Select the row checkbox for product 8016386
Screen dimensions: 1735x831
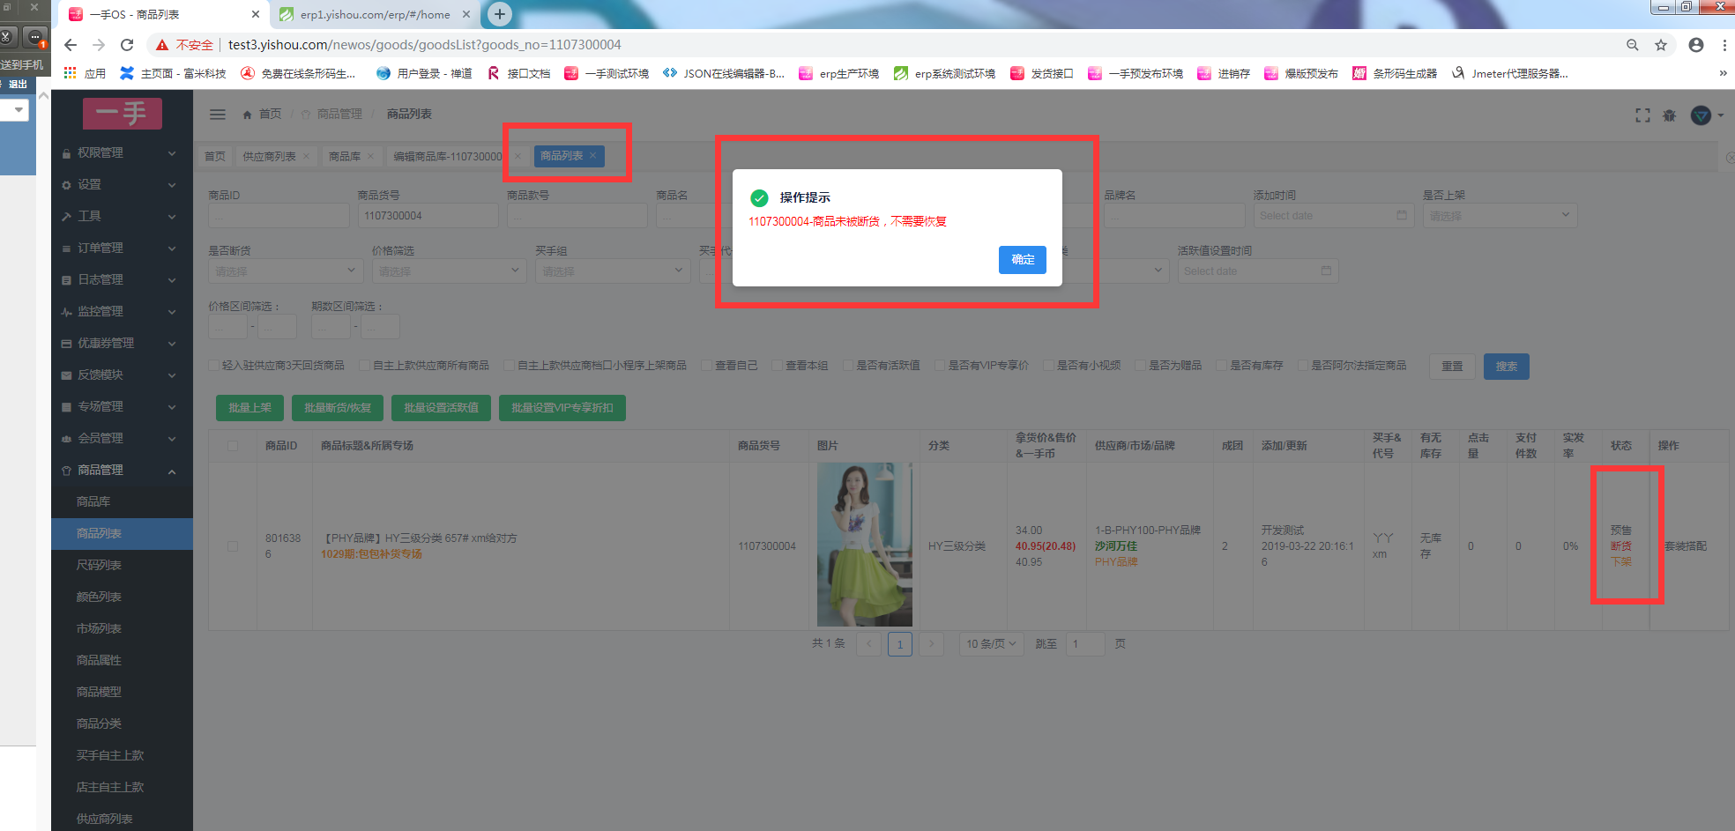point(233,546)
